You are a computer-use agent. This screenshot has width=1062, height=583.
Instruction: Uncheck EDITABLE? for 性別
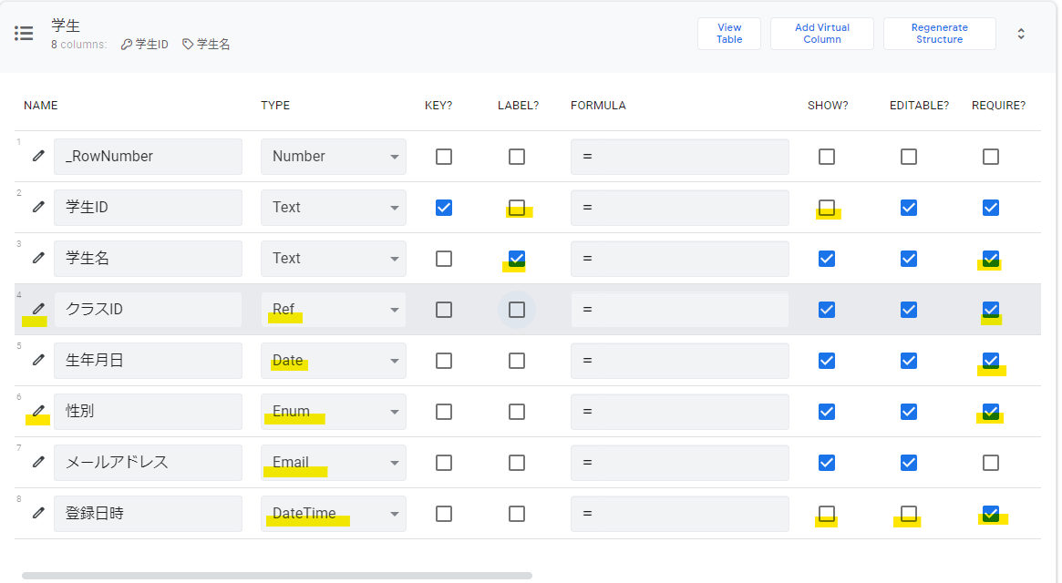click(x=908, y=412)
